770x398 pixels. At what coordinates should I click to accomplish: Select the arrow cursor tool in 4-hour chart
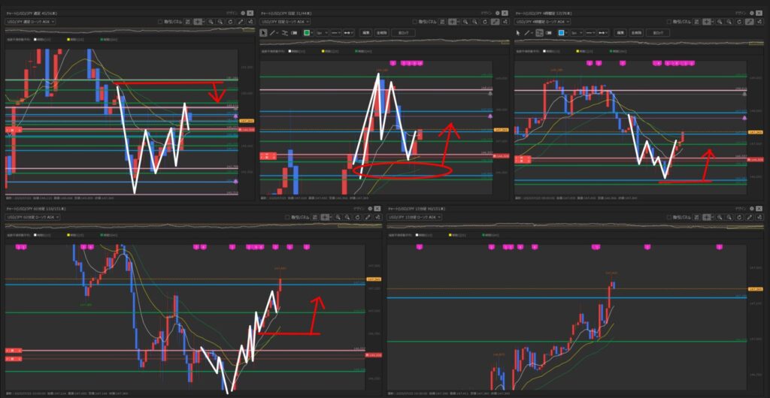[x=517, y=32]
